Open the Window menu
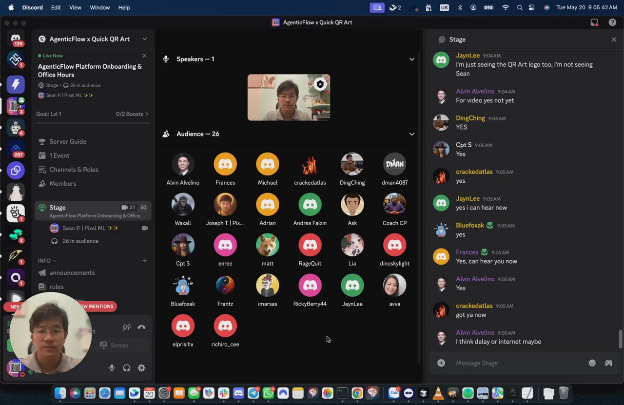 pyautogui.click(x=100, y=8)
